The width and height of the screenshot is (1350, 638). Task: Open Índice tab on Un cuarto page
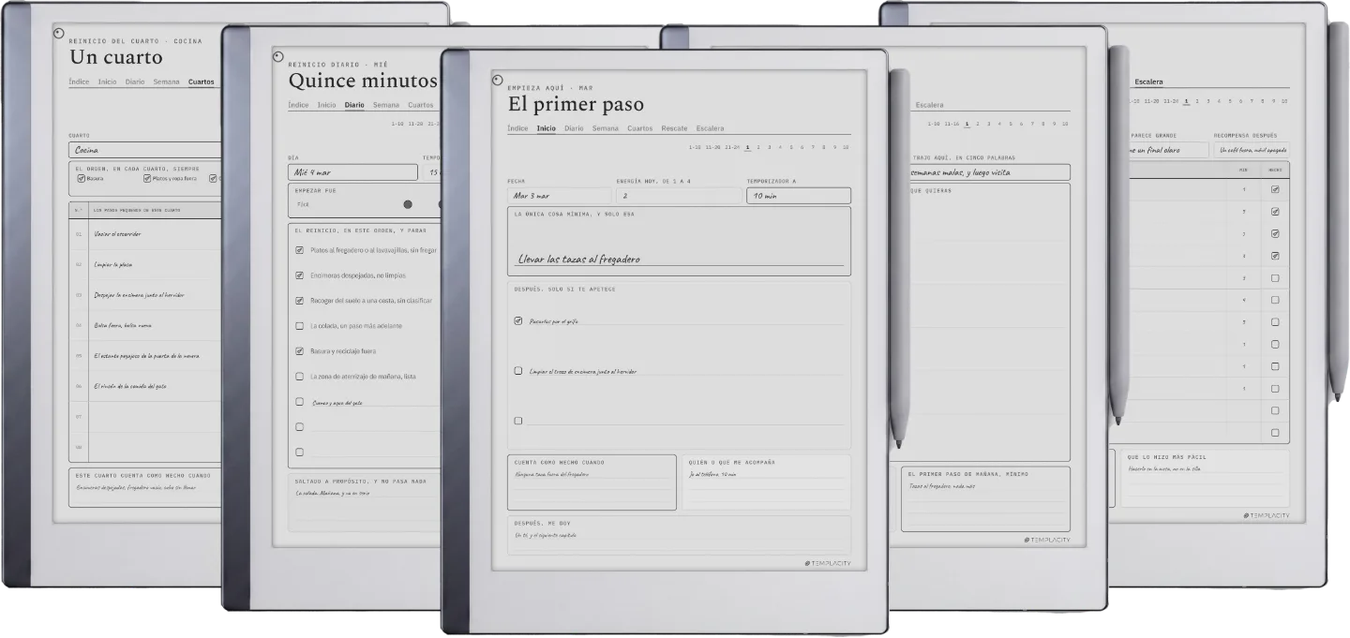click(x=79, y=82)
